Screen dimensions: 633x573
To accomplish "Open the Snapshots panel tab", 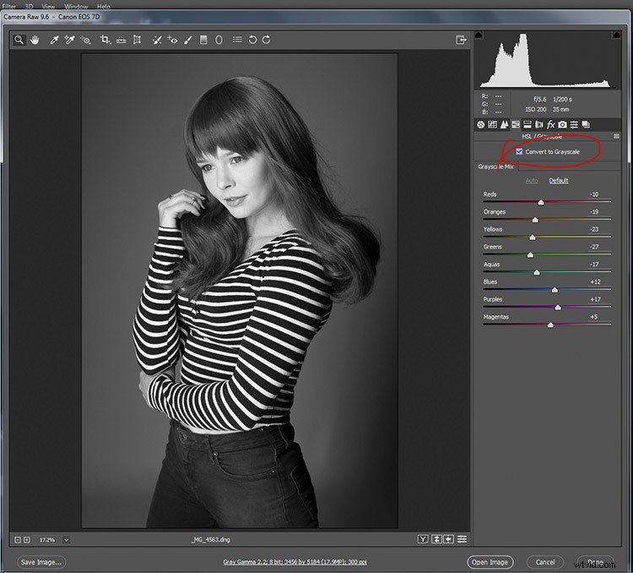I will (586, 124).
